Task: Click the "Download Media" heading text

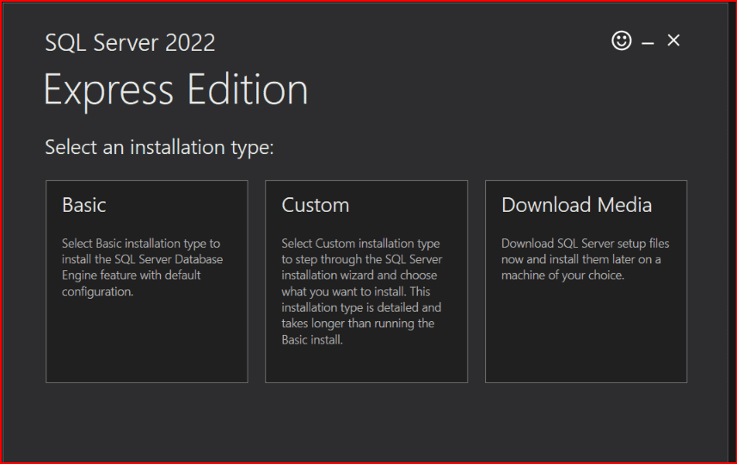Action: click(576, 205)
